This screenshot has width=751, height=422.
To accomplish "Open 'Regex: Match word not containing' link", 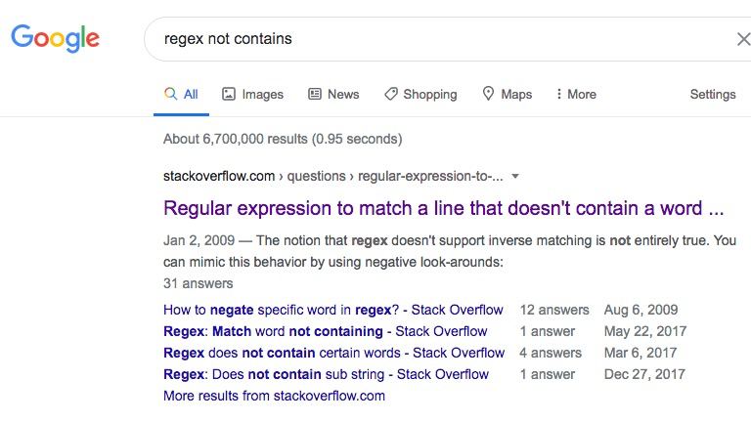I will point(326,331).
